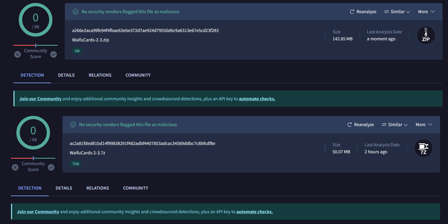Click the 'a moment ago' analysis date
The width and height of the screenshot is (448, 224).
click(x=381, y=39)
